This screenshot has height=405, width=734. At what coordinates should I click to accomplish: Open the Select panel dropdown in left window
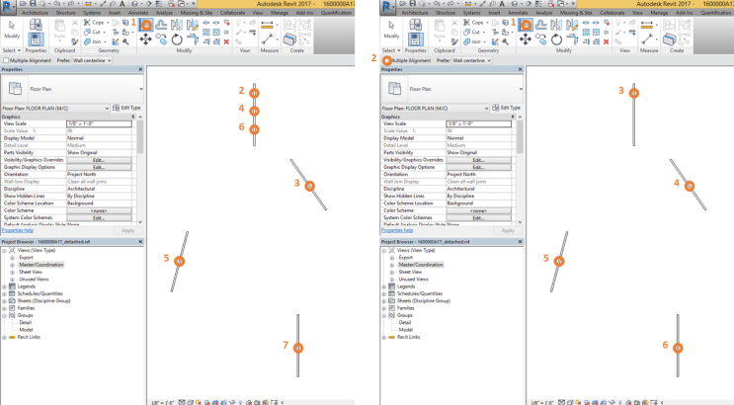point(12,50)
